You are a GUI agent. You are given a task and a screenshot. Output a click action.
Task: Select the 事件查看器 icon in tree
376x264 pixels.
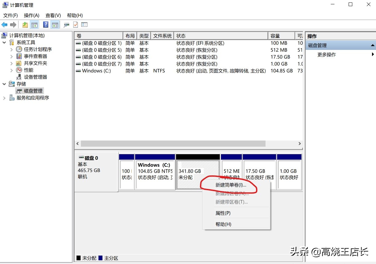(x=19, y=56)
